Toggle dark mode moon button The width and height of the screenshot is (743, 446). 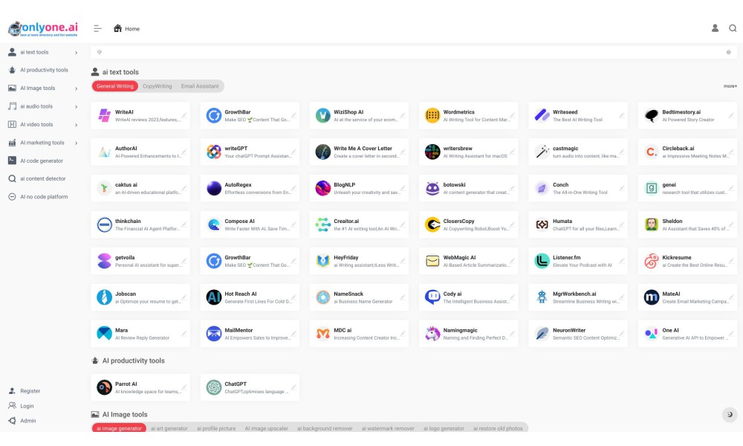tap(730, 414)
